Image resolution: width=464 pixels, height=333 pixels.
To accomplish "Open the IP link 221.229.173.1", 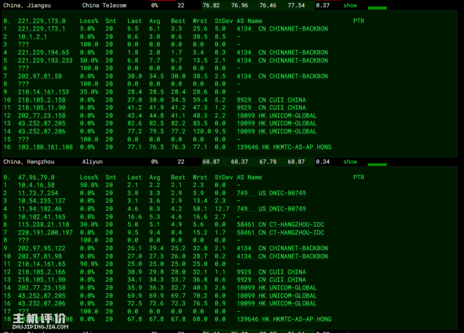I will pyautogui.click(x=41, y=28).
